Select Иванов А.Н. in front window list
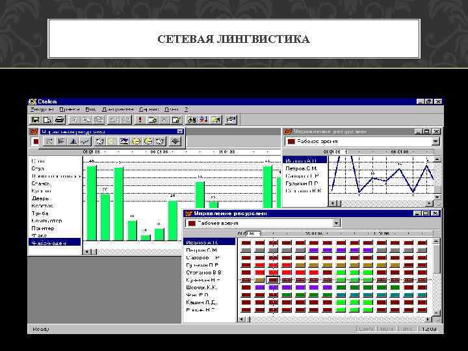The height and width of the screenshot is (351, 468). (209, 242)
